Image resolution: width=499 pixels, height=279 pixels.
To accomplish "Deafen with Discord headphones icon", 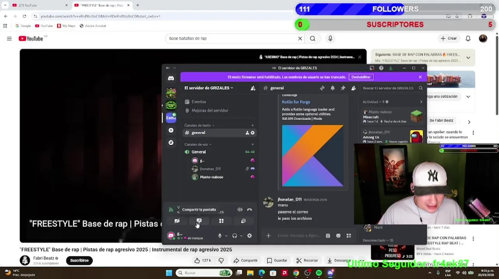I will coord(234,236).
